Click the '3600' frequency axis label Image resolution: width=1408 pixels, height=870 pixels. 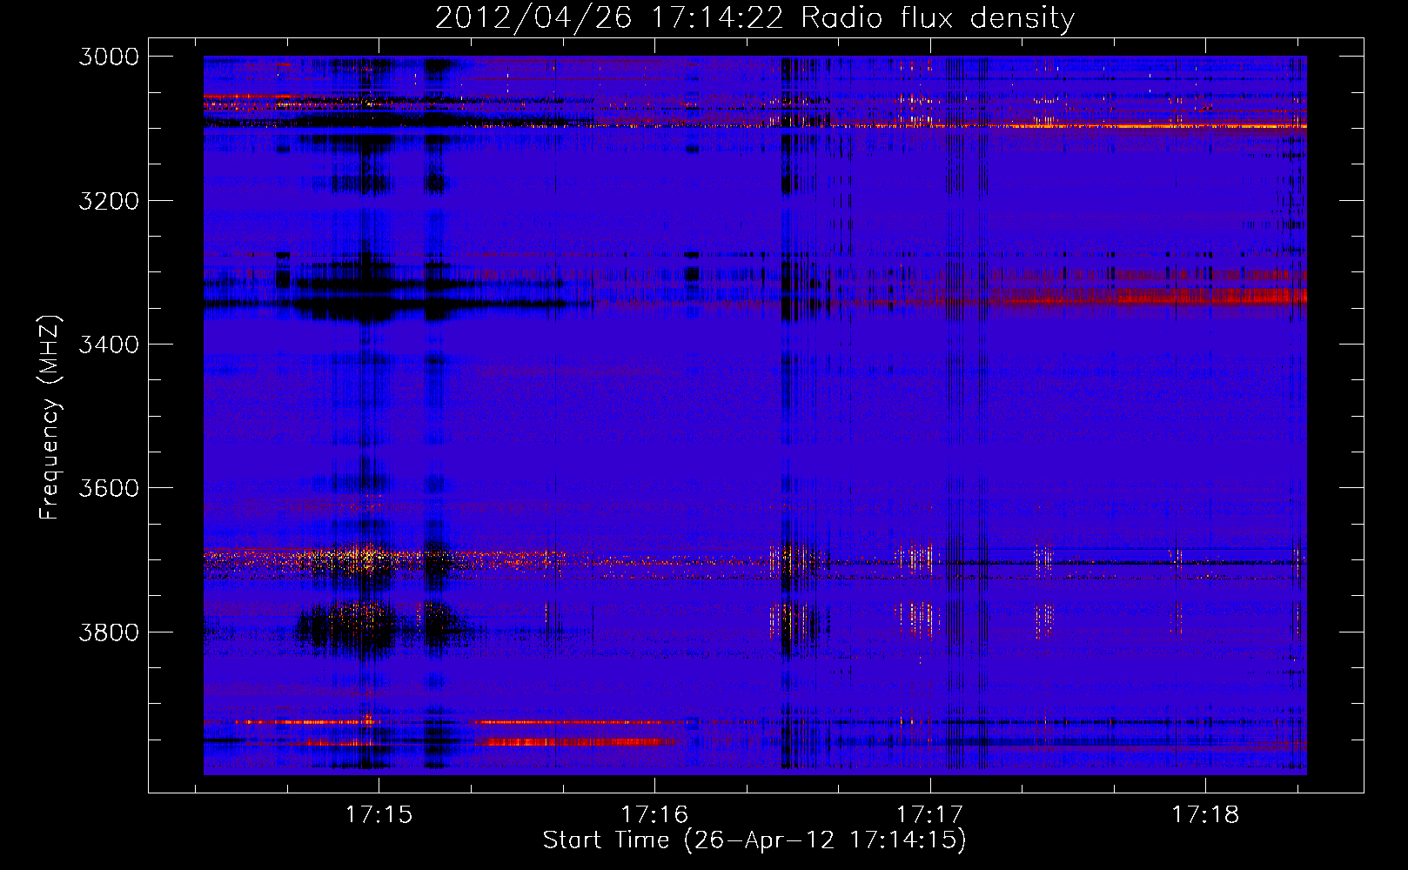[x=109, y=488]
